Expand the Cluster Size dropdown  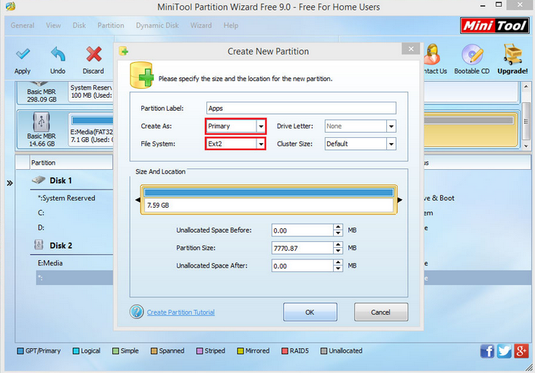pos(391,143)
